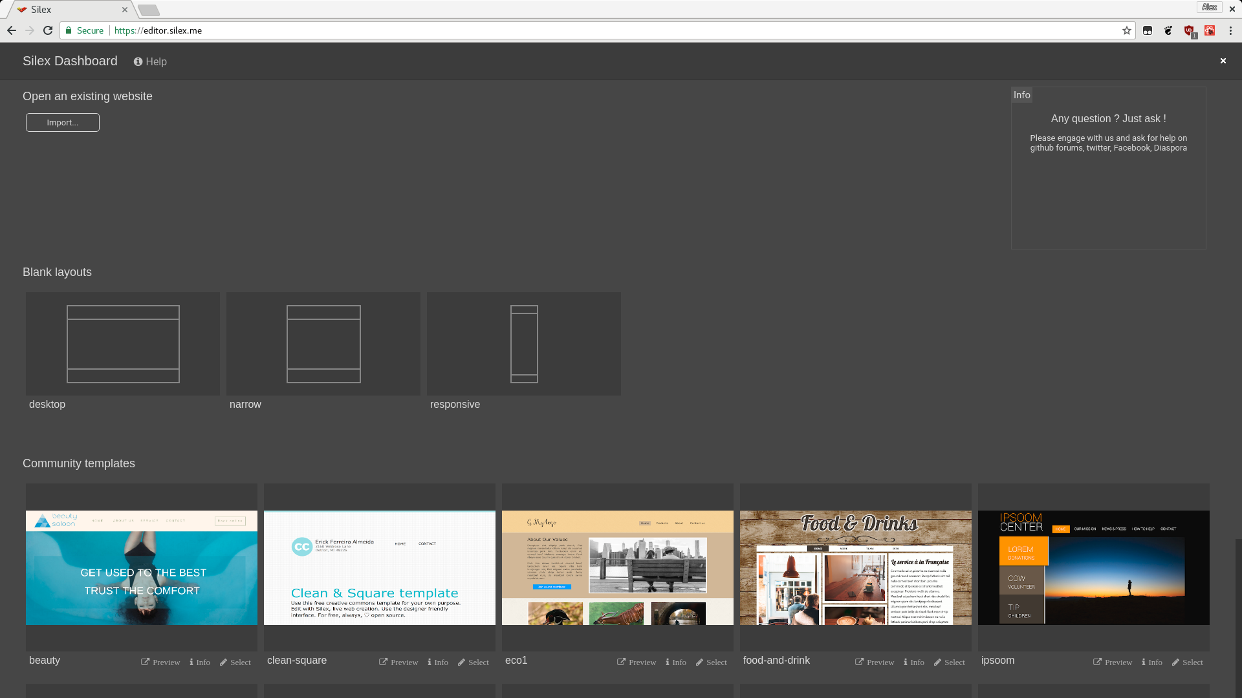Click the Info tab in the side panel

tap(1022, 95)
